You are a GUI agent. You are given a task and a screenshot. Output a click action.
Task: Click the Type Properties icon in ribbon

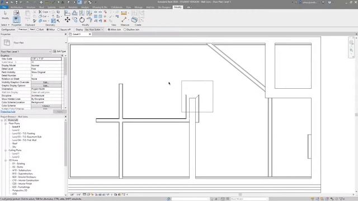pos(16,13)
